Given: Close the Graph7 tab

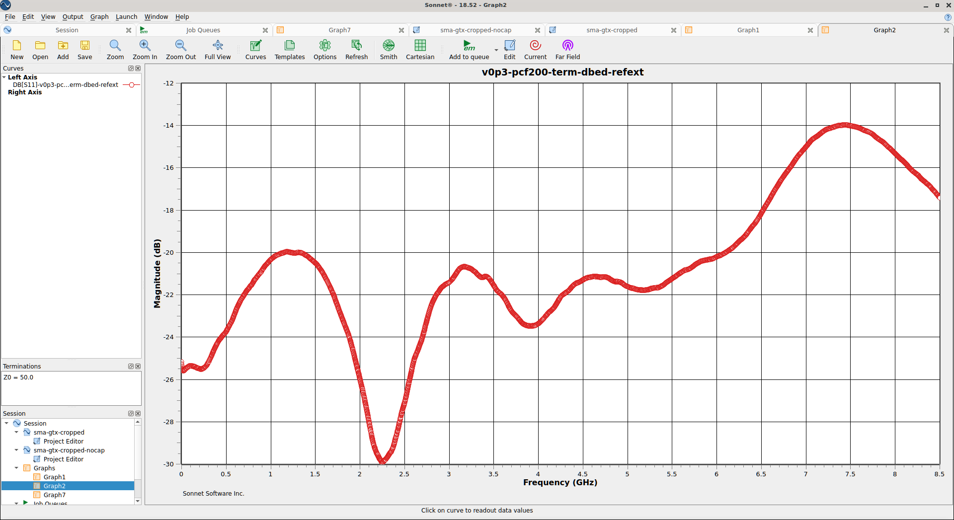Looking at the screenshot, I should pos(401,30).
